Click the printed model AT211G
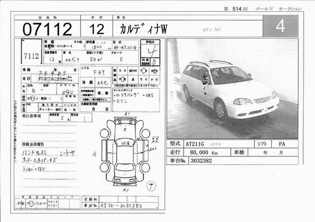 point(194,144)
